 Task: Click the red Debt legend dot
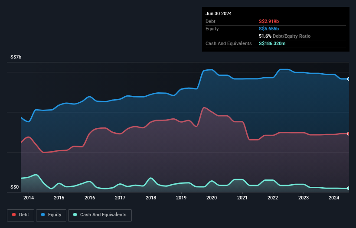[14, 215]
